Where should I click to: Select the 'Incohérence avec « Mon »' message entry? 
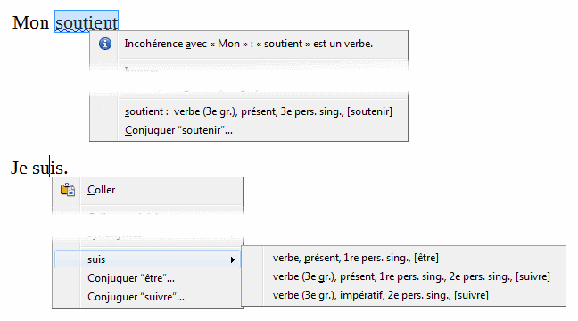(249, 44)
